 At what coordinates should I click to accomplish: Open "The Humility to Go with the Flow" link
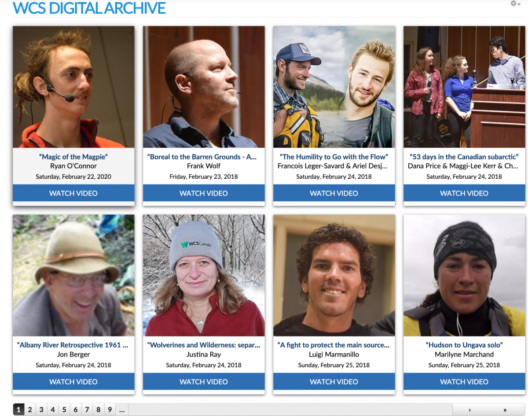pyautogui.click(x=334, y=157)
